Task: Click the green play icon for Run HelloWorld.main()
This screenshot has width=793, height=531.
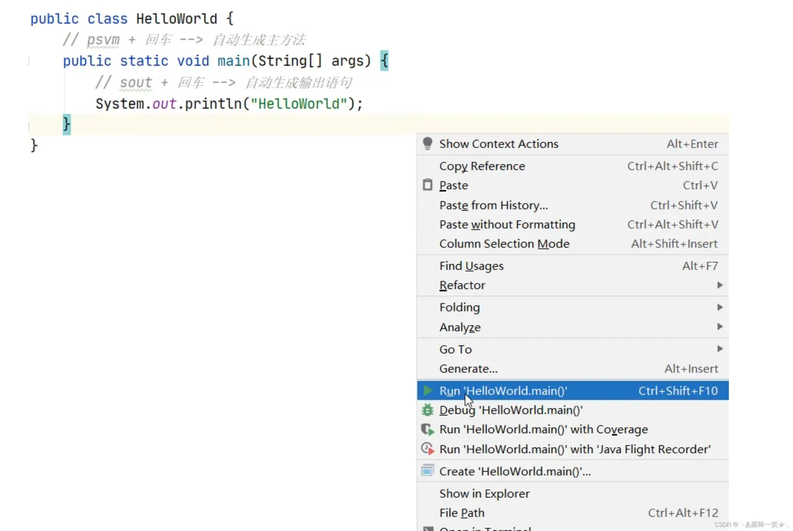Action: pos(428,391)
